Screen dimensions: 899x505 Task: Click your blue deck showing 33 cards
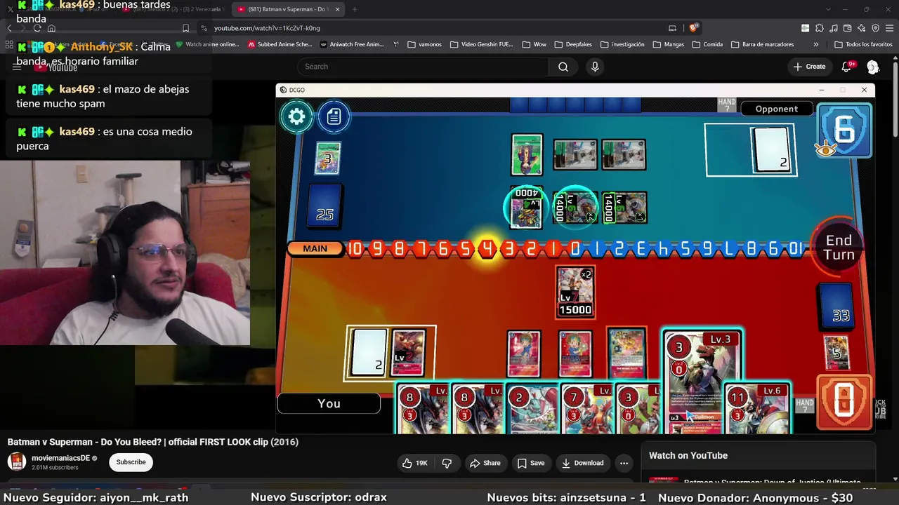point(836,306)
